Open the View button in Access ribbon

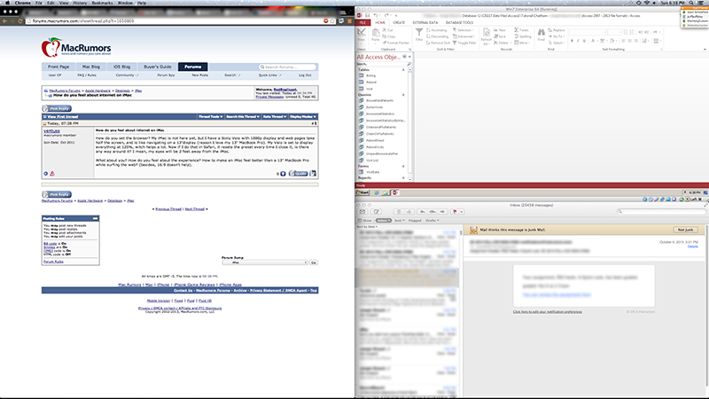(362, 35)
